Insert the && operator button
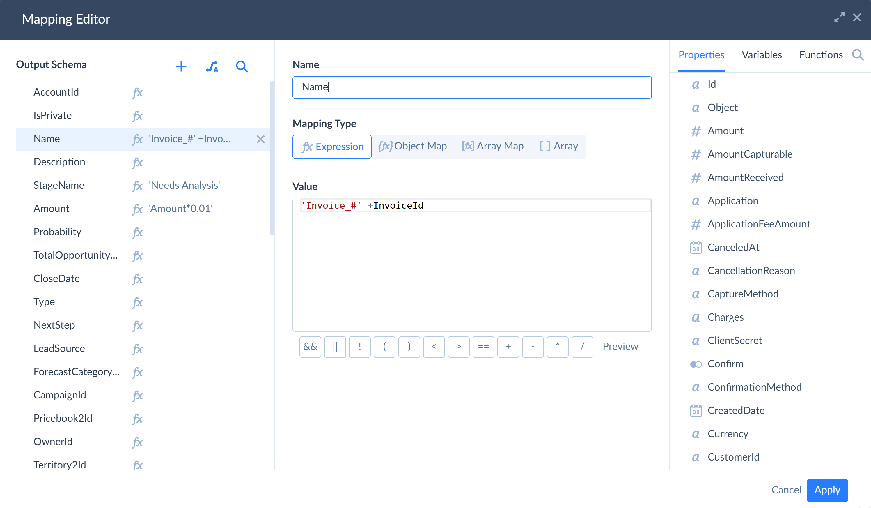Image resolution: width=871 pixels, height=508 pixels. pos(310,347)
